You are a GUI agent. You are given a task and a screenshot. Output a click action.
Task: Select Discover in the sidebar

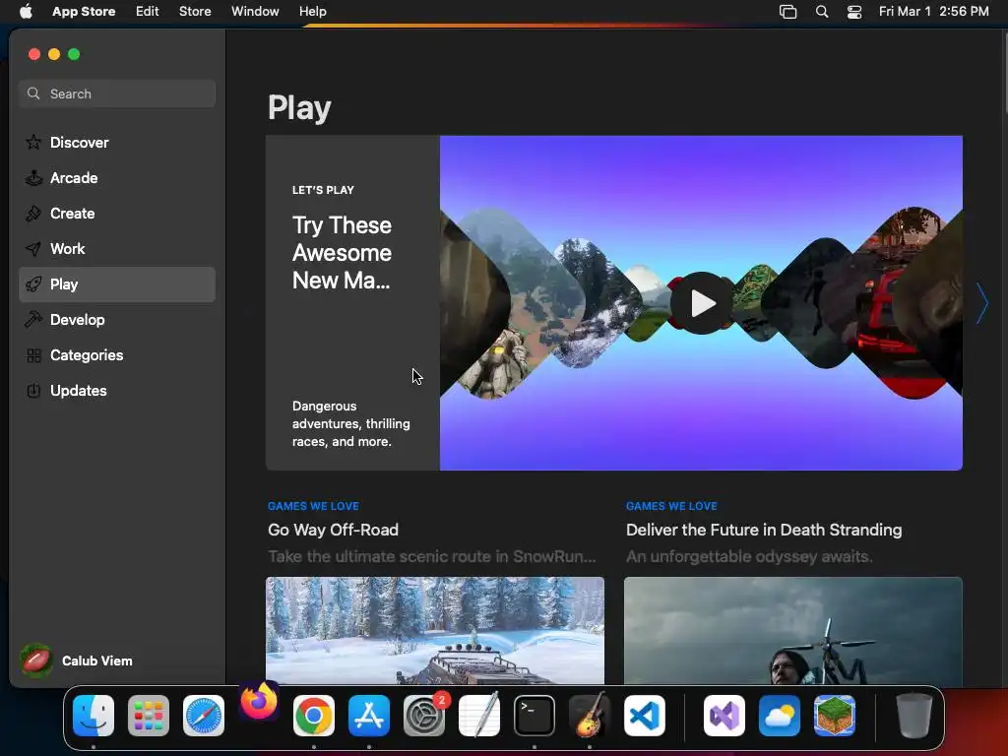117,142
